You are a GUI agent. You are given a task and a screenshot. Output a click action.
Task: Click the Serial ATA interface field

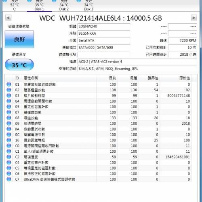click(104, 40)
